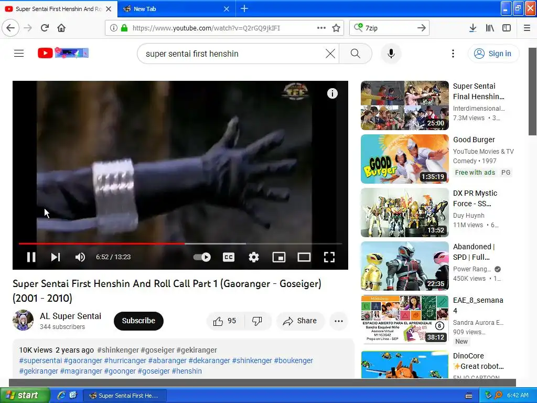Select the Super Sentai YouTube tab

pos(59,9)
